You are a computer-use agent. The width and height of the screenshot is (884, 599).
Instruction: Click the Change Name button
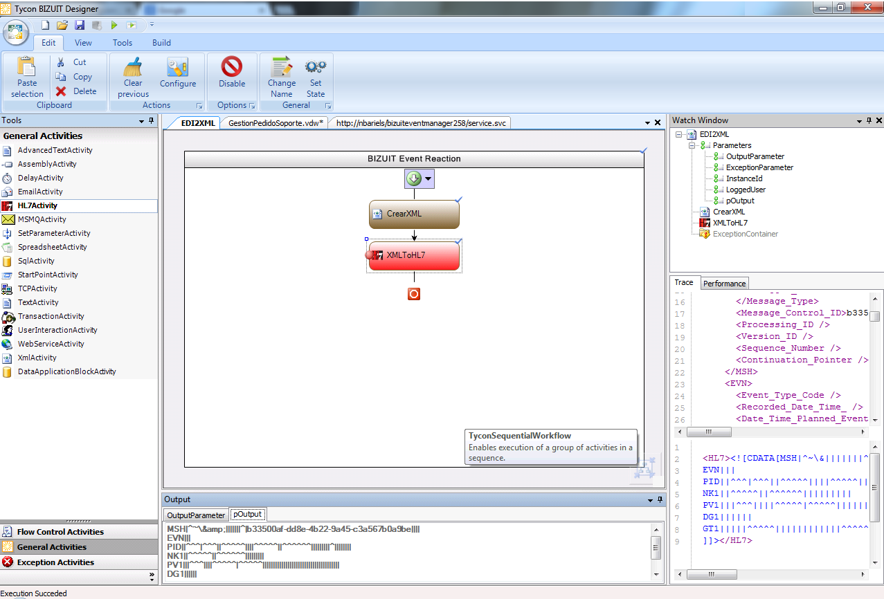282,77
